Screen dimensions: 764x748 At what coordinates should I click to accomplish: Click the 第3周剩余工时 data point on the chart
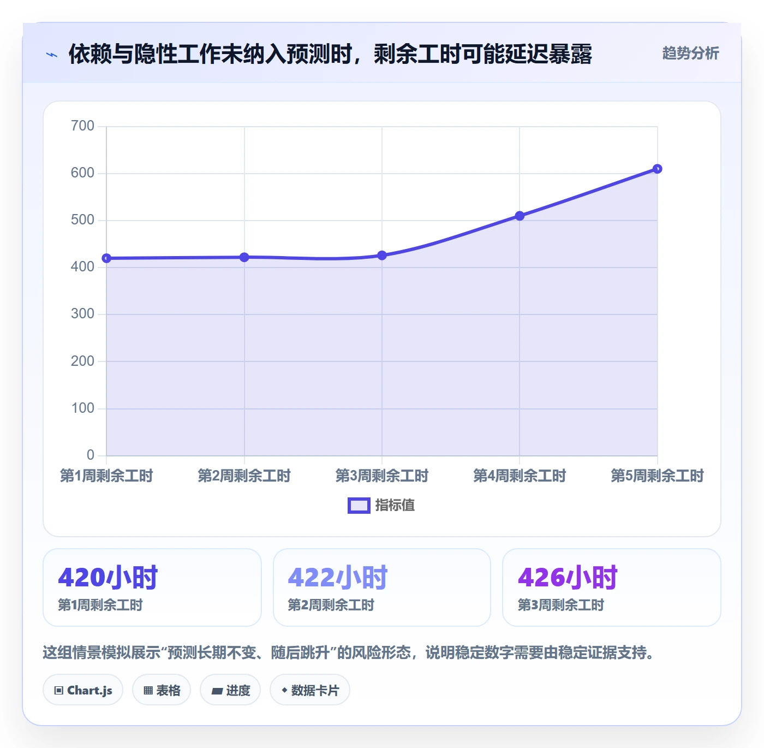tap(382, 256)
